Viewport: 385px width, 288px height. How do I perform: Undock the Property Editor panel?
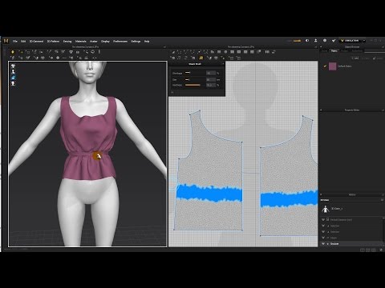click(x=383, y=110)
